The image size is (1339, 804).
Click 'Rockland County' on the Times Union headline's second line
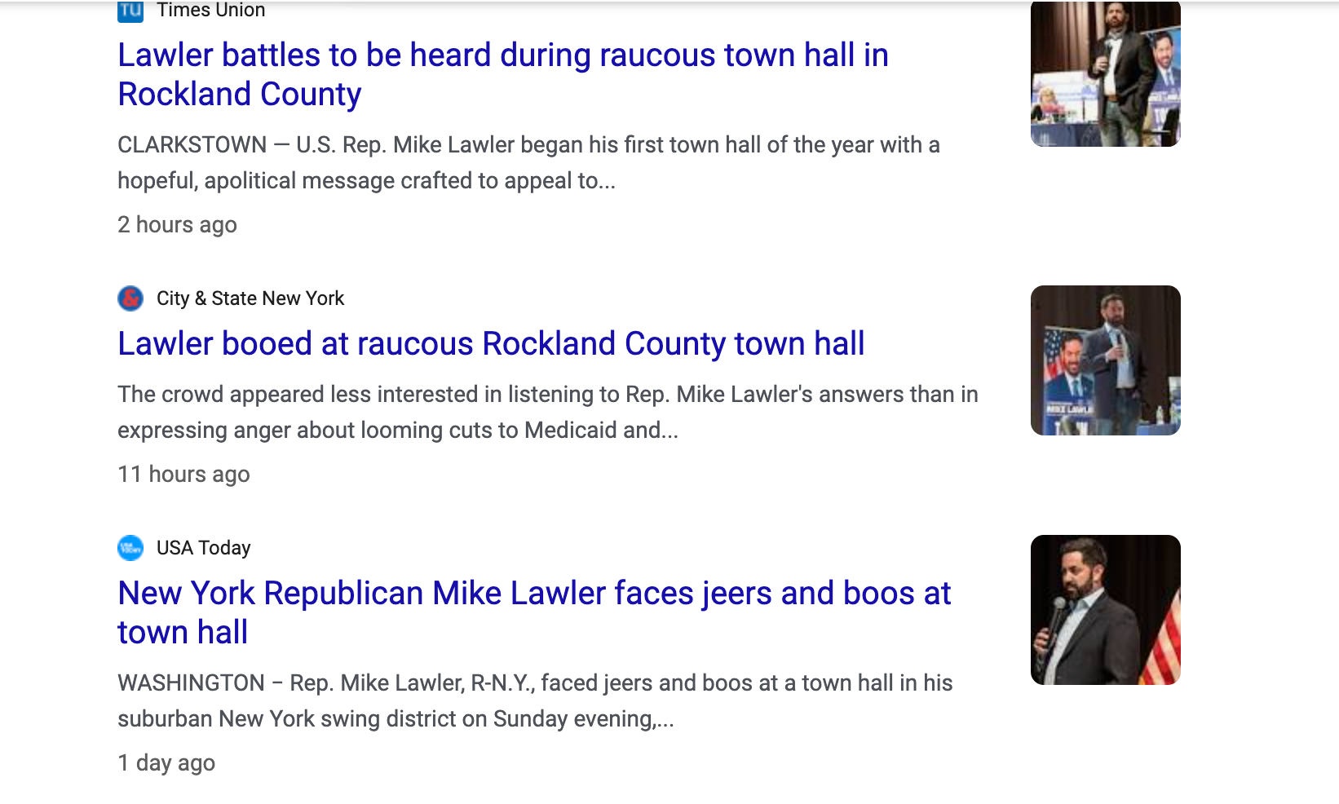(x=240, y=95)
